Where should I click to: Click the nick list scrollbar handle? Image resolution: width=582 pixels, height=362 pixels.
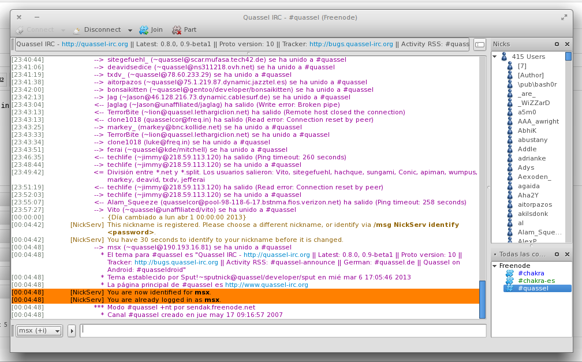click(568, 57)
